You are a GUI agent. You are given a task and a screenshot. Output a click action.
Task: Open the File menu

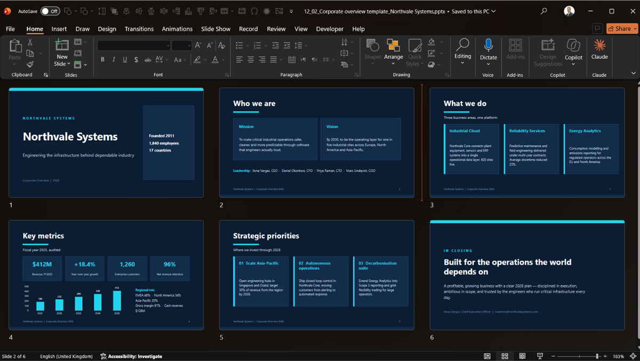(10, 29)
